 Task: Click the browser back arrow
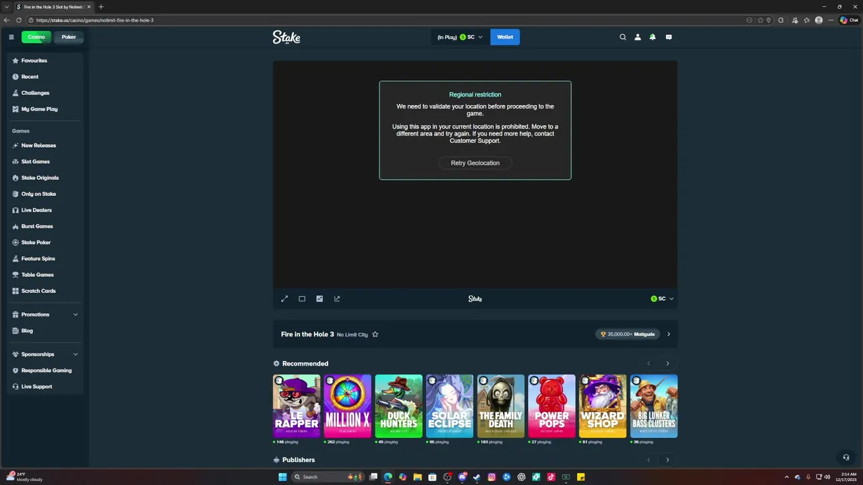point(7,20)
